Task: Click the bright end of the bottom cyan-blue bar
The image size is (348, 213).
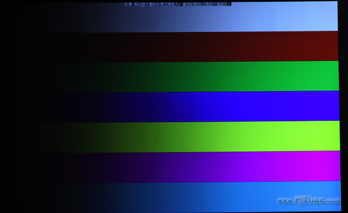Action: [323, 191]
